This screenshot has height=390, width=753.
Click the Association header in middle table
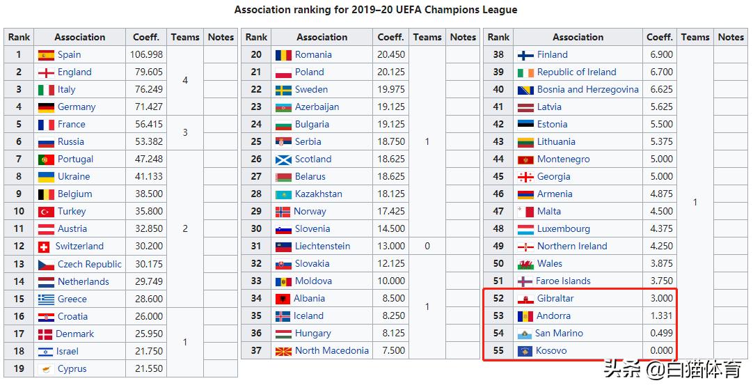tap(322, 38)
